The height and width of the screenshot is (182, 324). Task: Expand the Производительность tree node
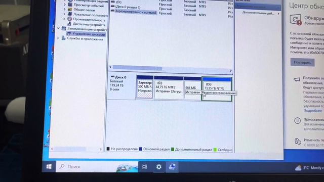click(64, 19)
